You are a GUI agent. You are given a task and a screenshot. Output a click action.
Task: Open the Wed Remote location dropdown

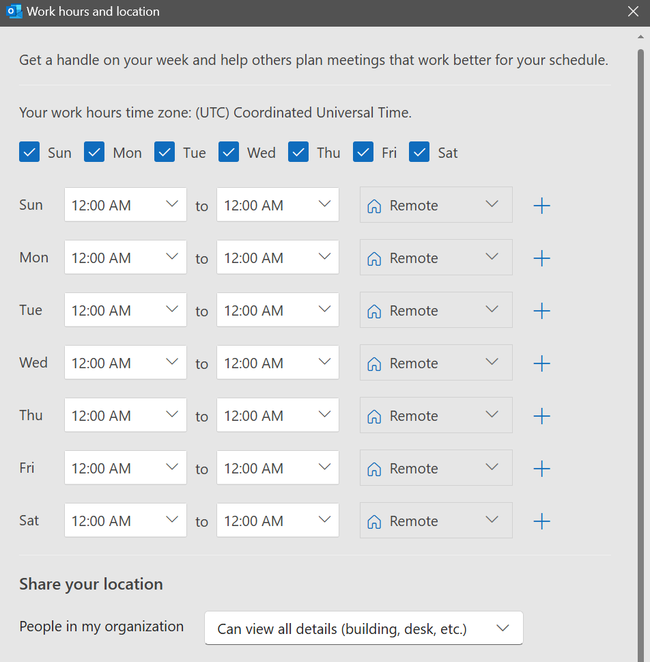(436, 362)
